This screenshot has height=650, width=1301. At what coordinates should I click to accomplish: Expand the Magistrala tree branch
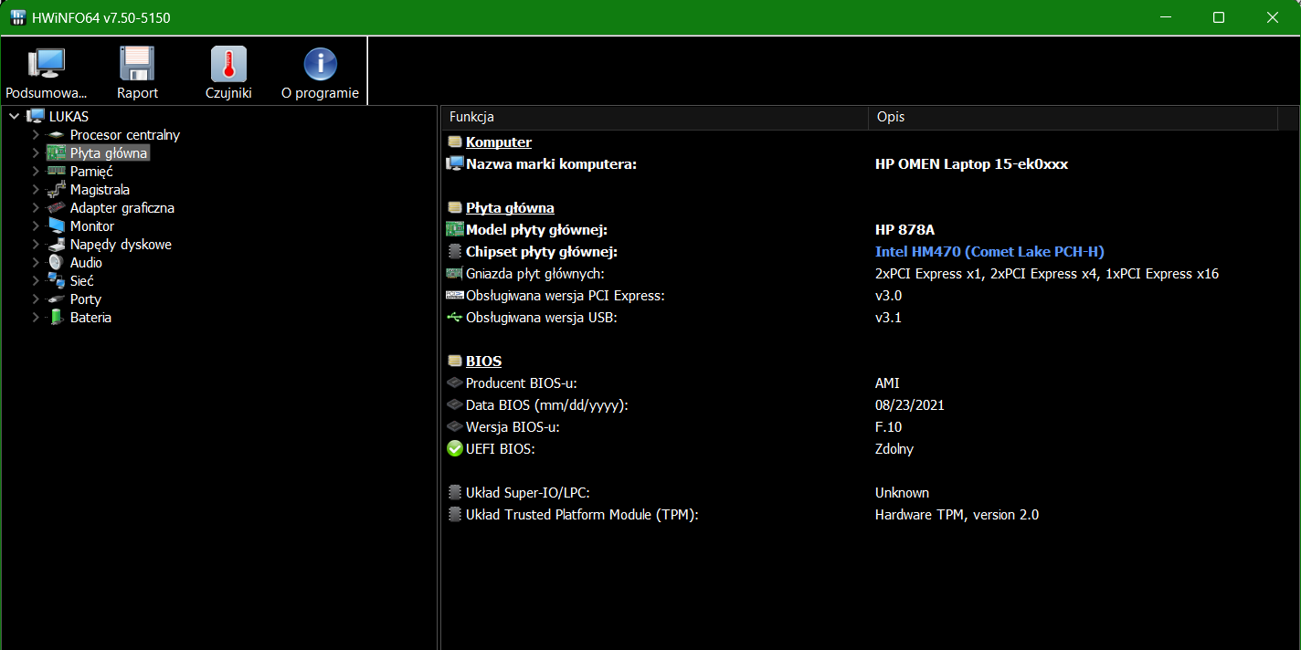coord(35,189)
